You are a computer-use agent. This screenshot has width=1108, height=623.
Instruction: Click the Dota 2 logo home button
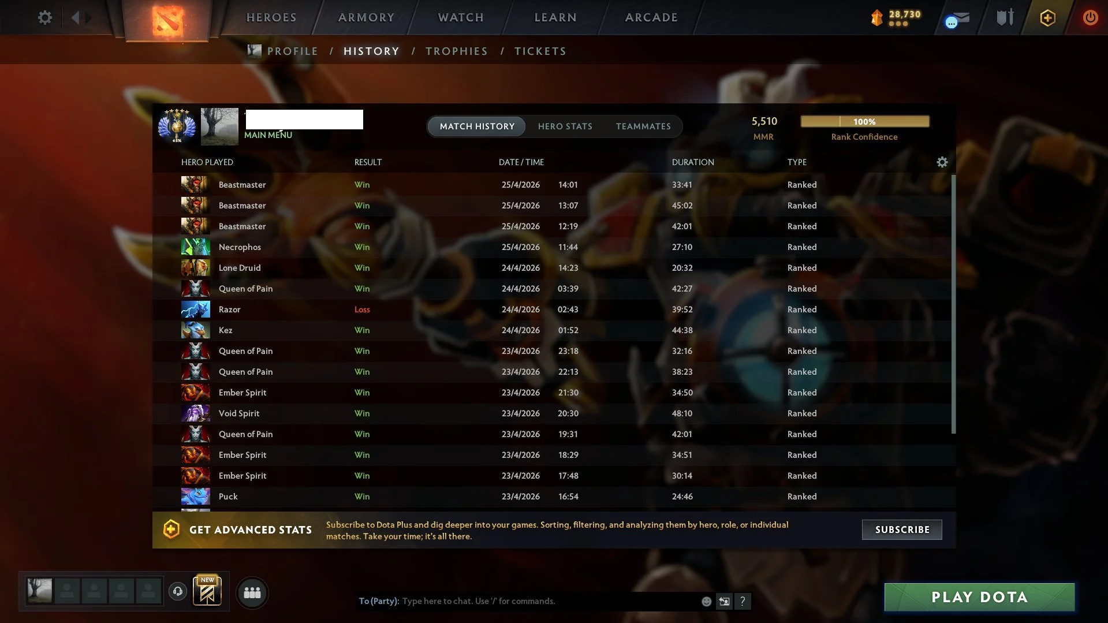click(167, 20)
